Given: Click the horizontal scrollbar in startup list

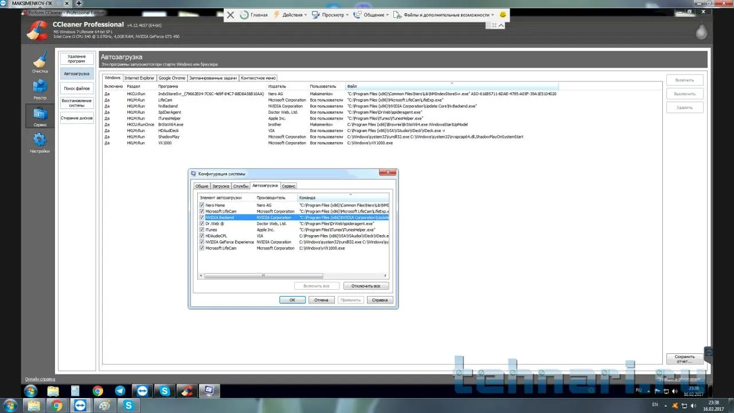Looking at the screenshot, I should tap(263, 275).
